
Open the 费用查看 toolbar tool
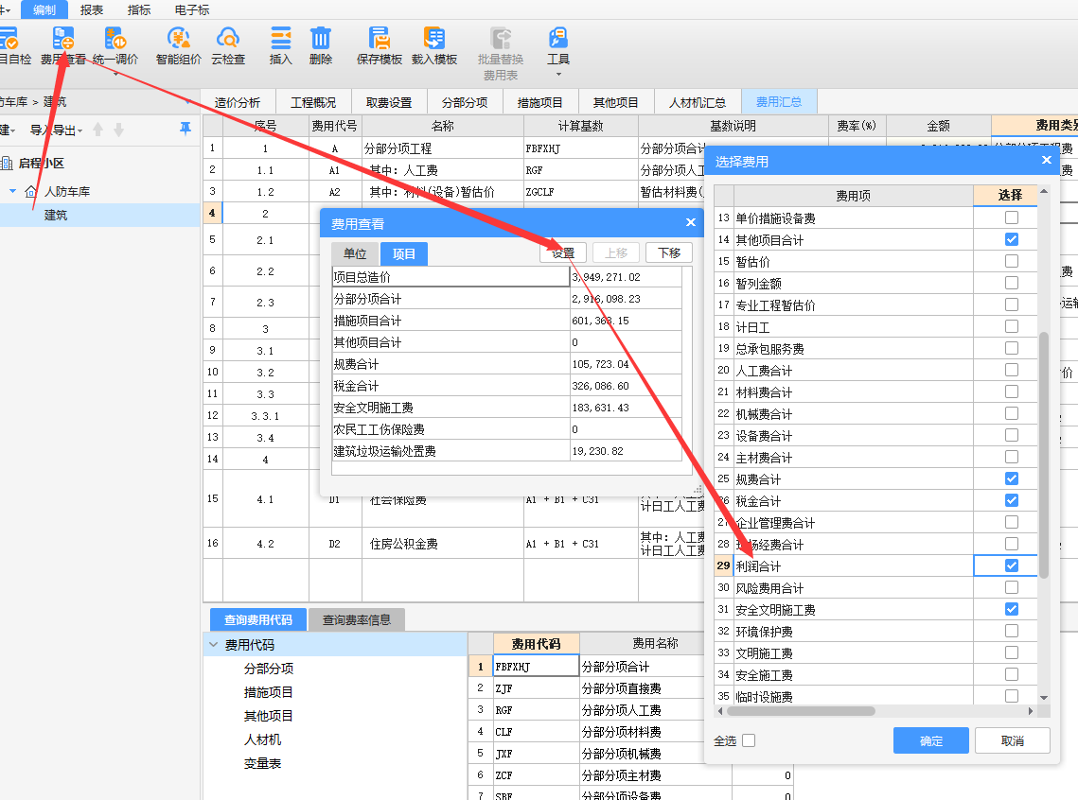pyautogui.click(x=63, y=45)
